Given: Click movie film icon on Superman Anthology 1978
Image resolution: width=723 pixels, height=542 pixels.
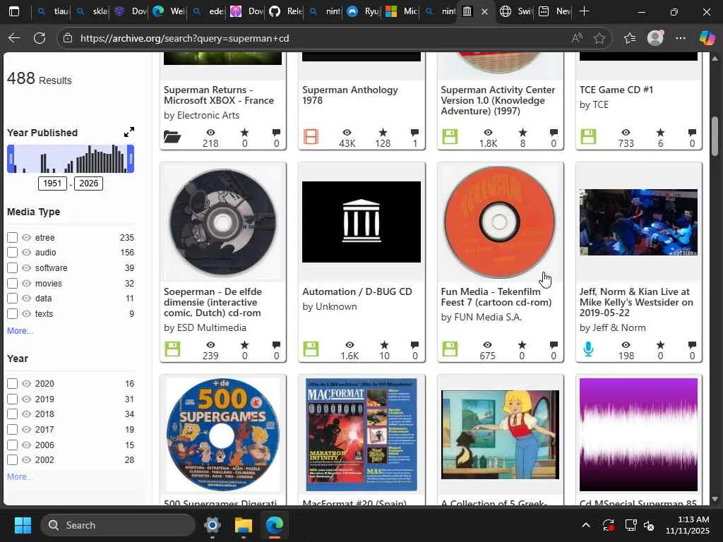Looking at the screenshot, I should (311, 136).
